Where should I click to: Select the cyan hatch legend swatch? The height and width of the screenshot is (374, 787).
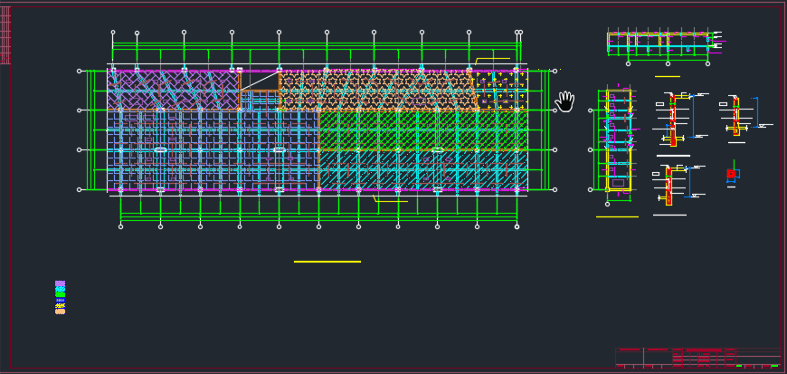tap(60, 289)
